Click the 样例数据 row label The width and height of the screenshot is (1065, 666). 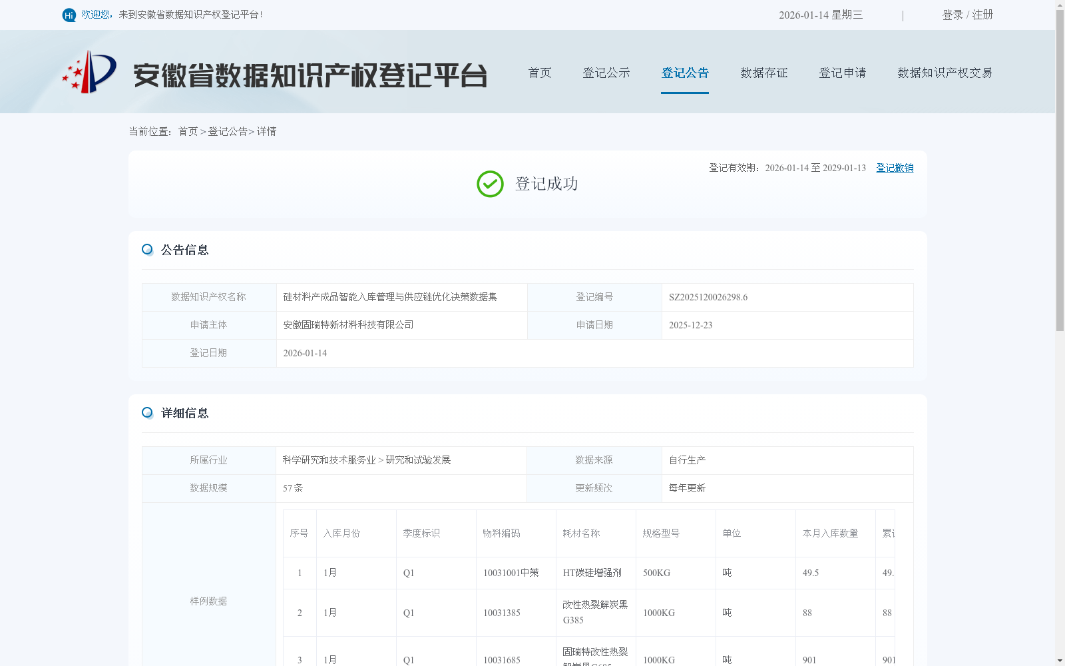[208, 601]
